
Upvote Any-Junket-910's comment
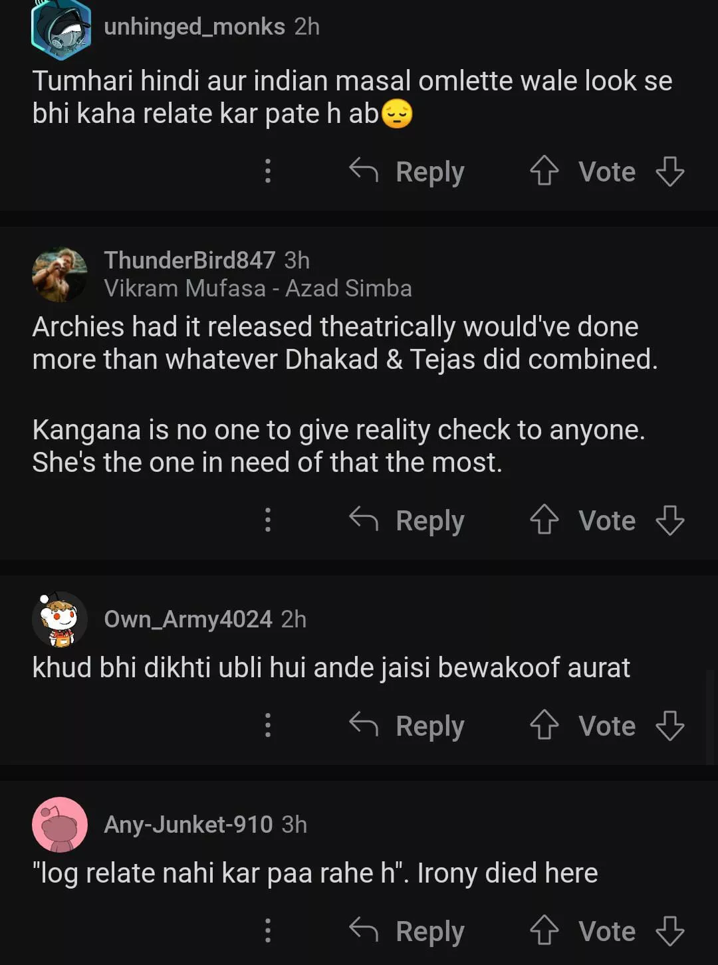click(544, 930)
